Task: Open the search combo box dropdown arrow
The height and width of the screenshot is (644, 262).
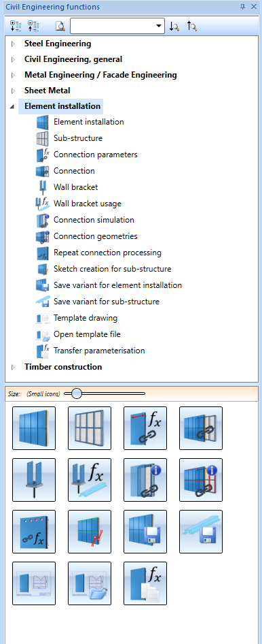Action: click(x=159, y=26)
